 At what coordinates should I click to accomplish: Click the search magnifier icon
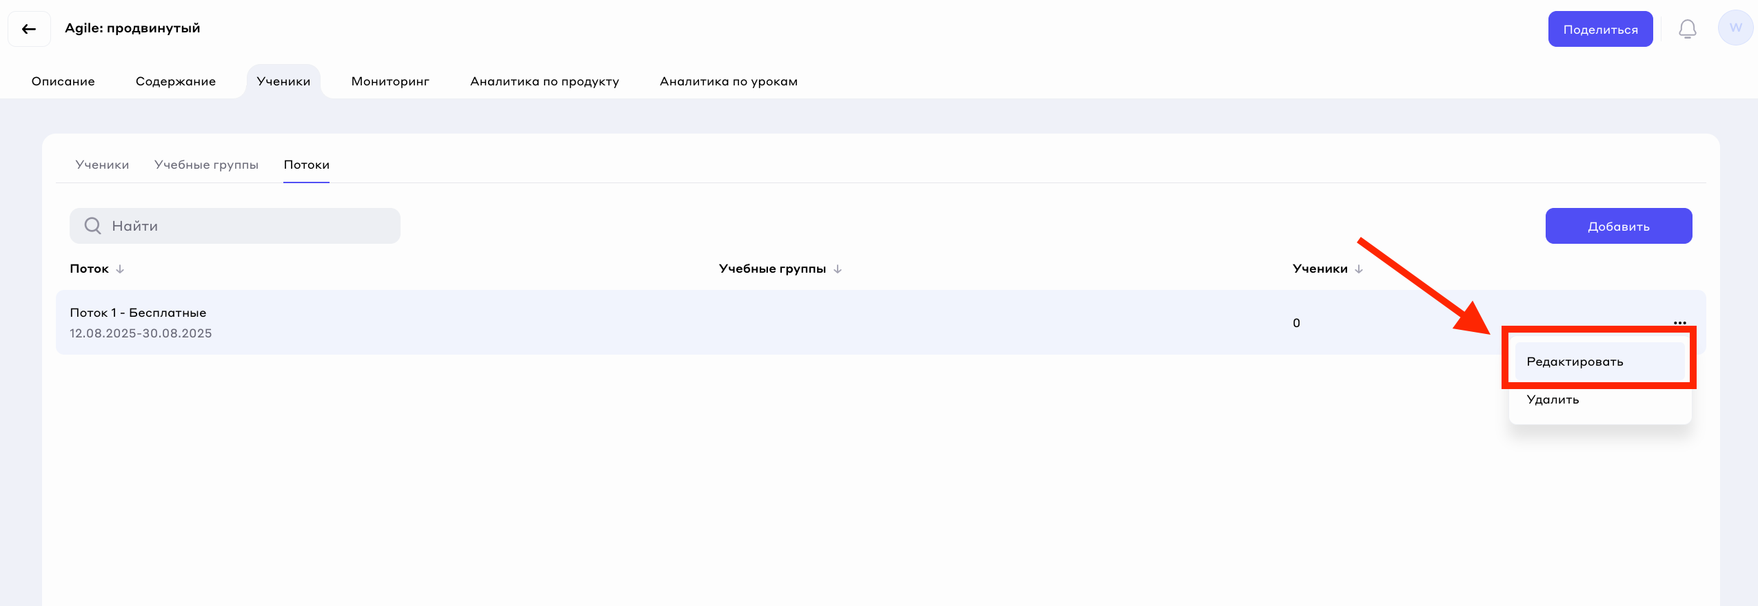(x=92, y=226)
